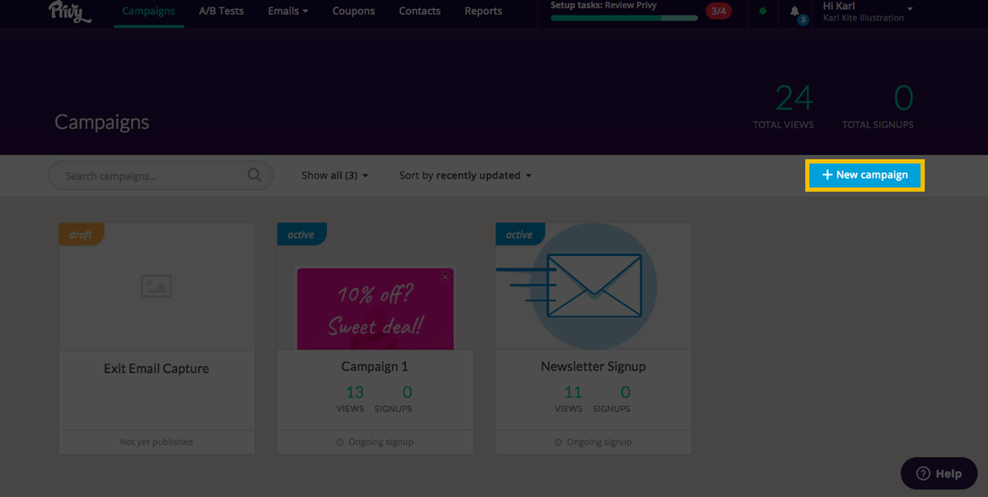Go to the Coupons tab
Image resolution: width=988 pixels, height=497 pixels.
tap(353, 12)
